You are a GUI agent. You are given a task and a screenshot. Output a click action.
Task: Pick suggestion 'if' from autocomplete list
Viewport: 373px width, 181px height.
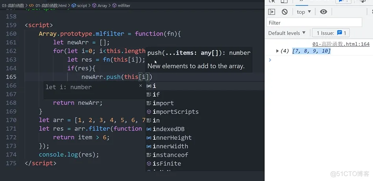coord(205,94)
